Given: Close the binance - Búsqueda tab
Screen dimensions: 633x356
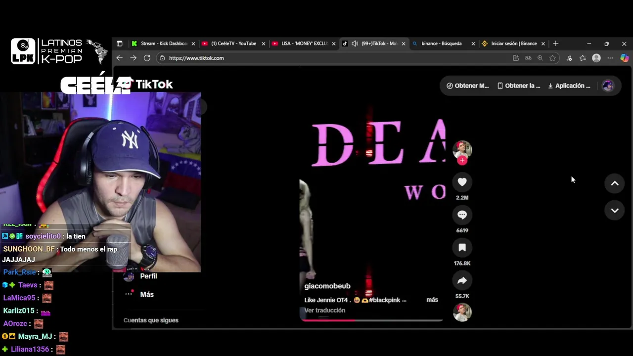Looking at the screenshot, I should point(473,44).
